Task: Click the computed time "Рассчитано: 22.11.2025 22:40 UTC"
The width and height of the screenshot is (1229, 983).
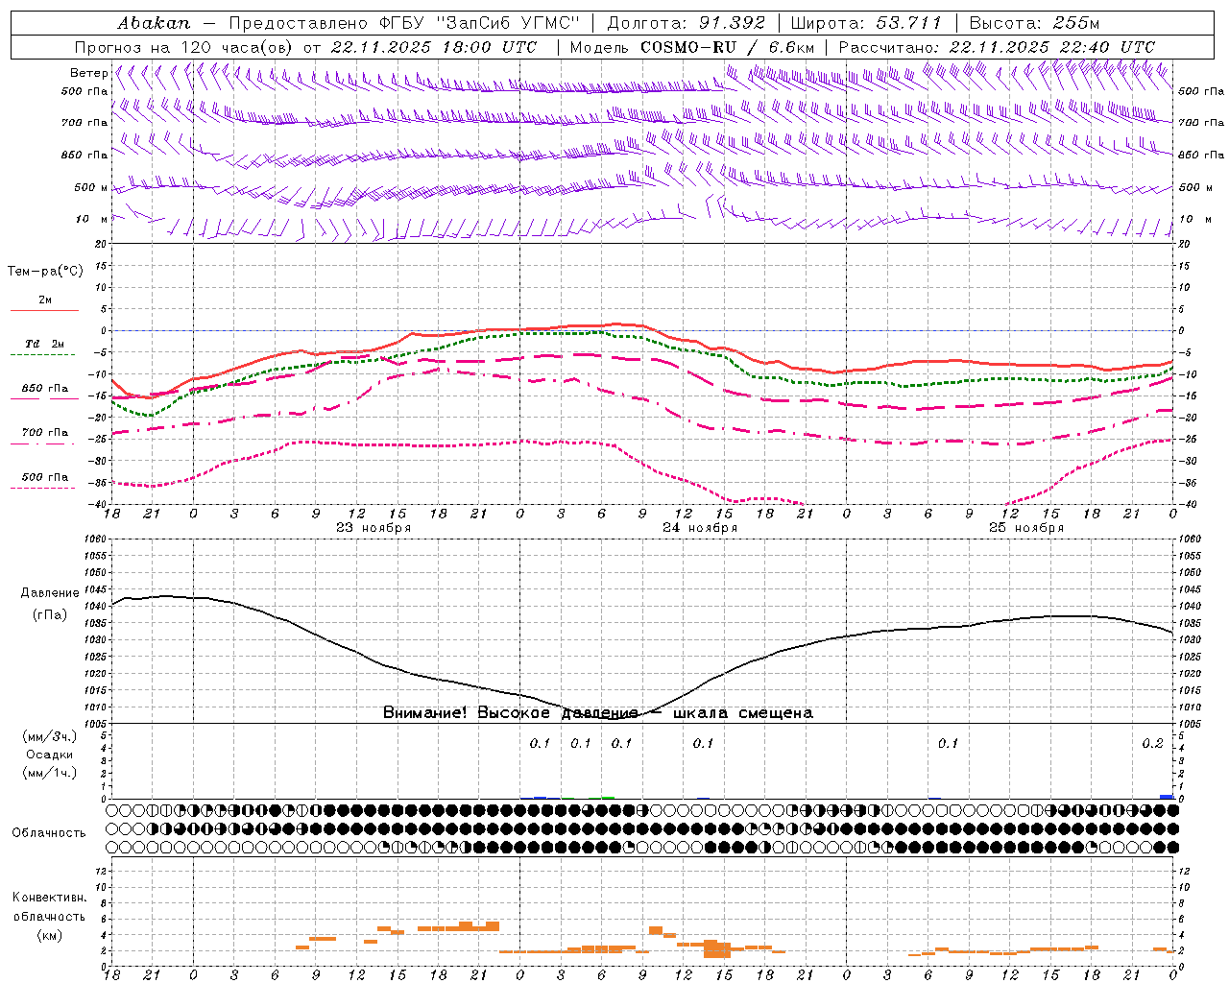Action: (997, 46)
